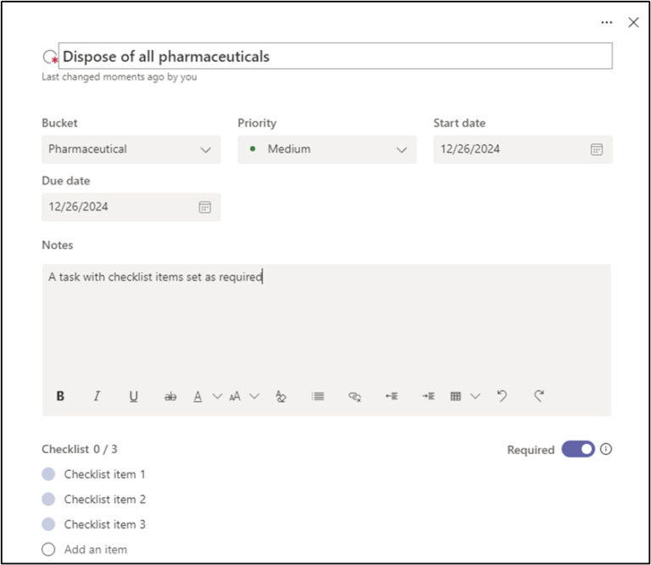This screenshot has width=651, height=565.
Task: Open the Due date calendar picker
Action: pos(204,207)
